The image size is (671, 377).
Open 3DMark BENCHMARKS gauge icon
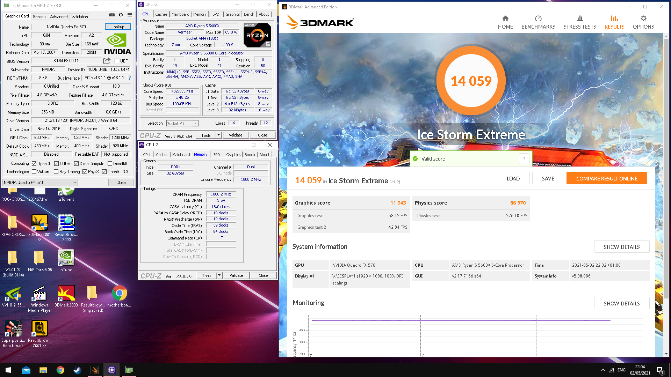[538, 19]
